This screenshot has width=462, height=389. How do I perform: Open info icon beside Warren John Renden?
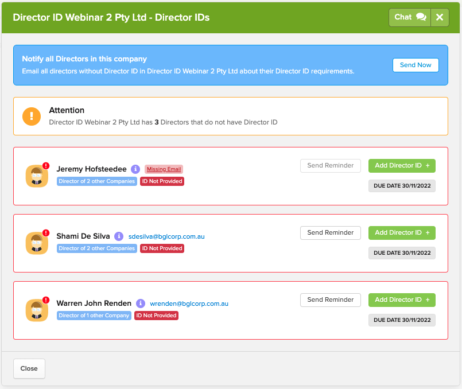141,304
